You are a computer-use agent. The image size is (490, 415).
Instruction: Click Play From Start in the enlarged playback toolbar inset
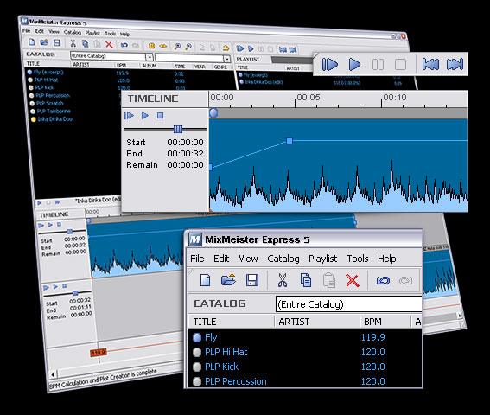coord(329,65)
